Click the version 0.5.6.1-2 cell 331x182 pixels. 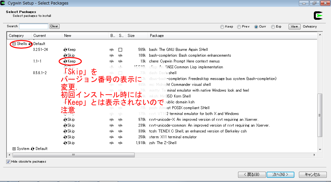point(40,73)
